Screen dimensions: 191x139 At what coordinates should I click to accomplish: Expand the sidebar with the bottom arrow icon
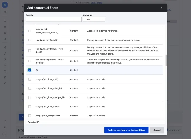click(x=5, y=134)
